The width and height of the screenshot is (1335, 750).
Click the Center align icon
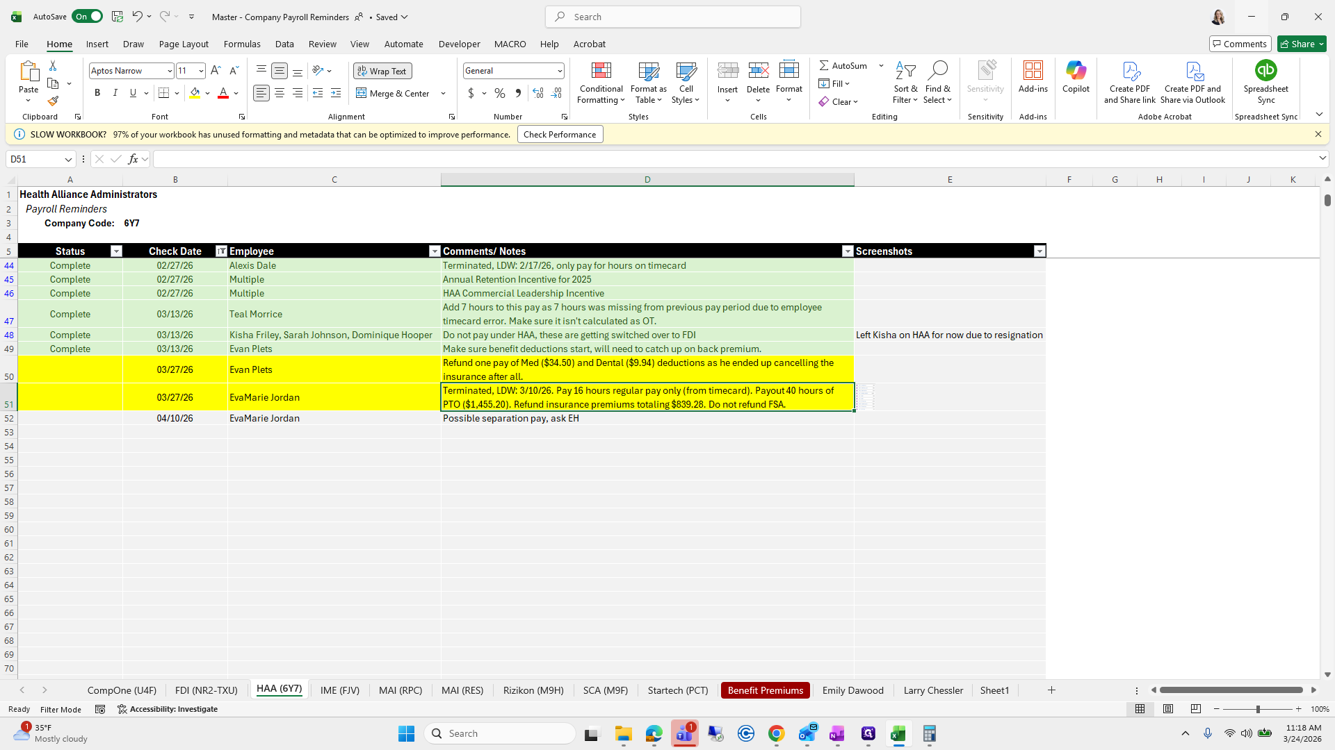tap(280, 93)
